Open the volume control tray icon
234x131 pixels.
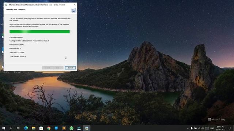[203, 128]
